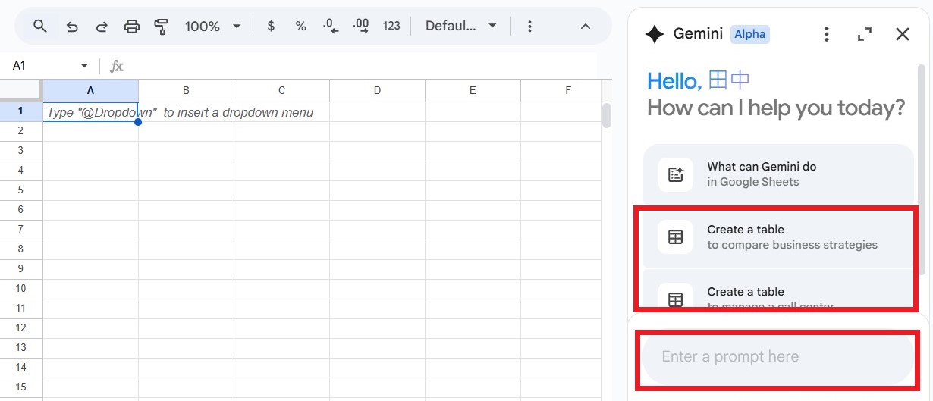Activate the paint format roller
The image size is (933, 401).
pos(161,27)
